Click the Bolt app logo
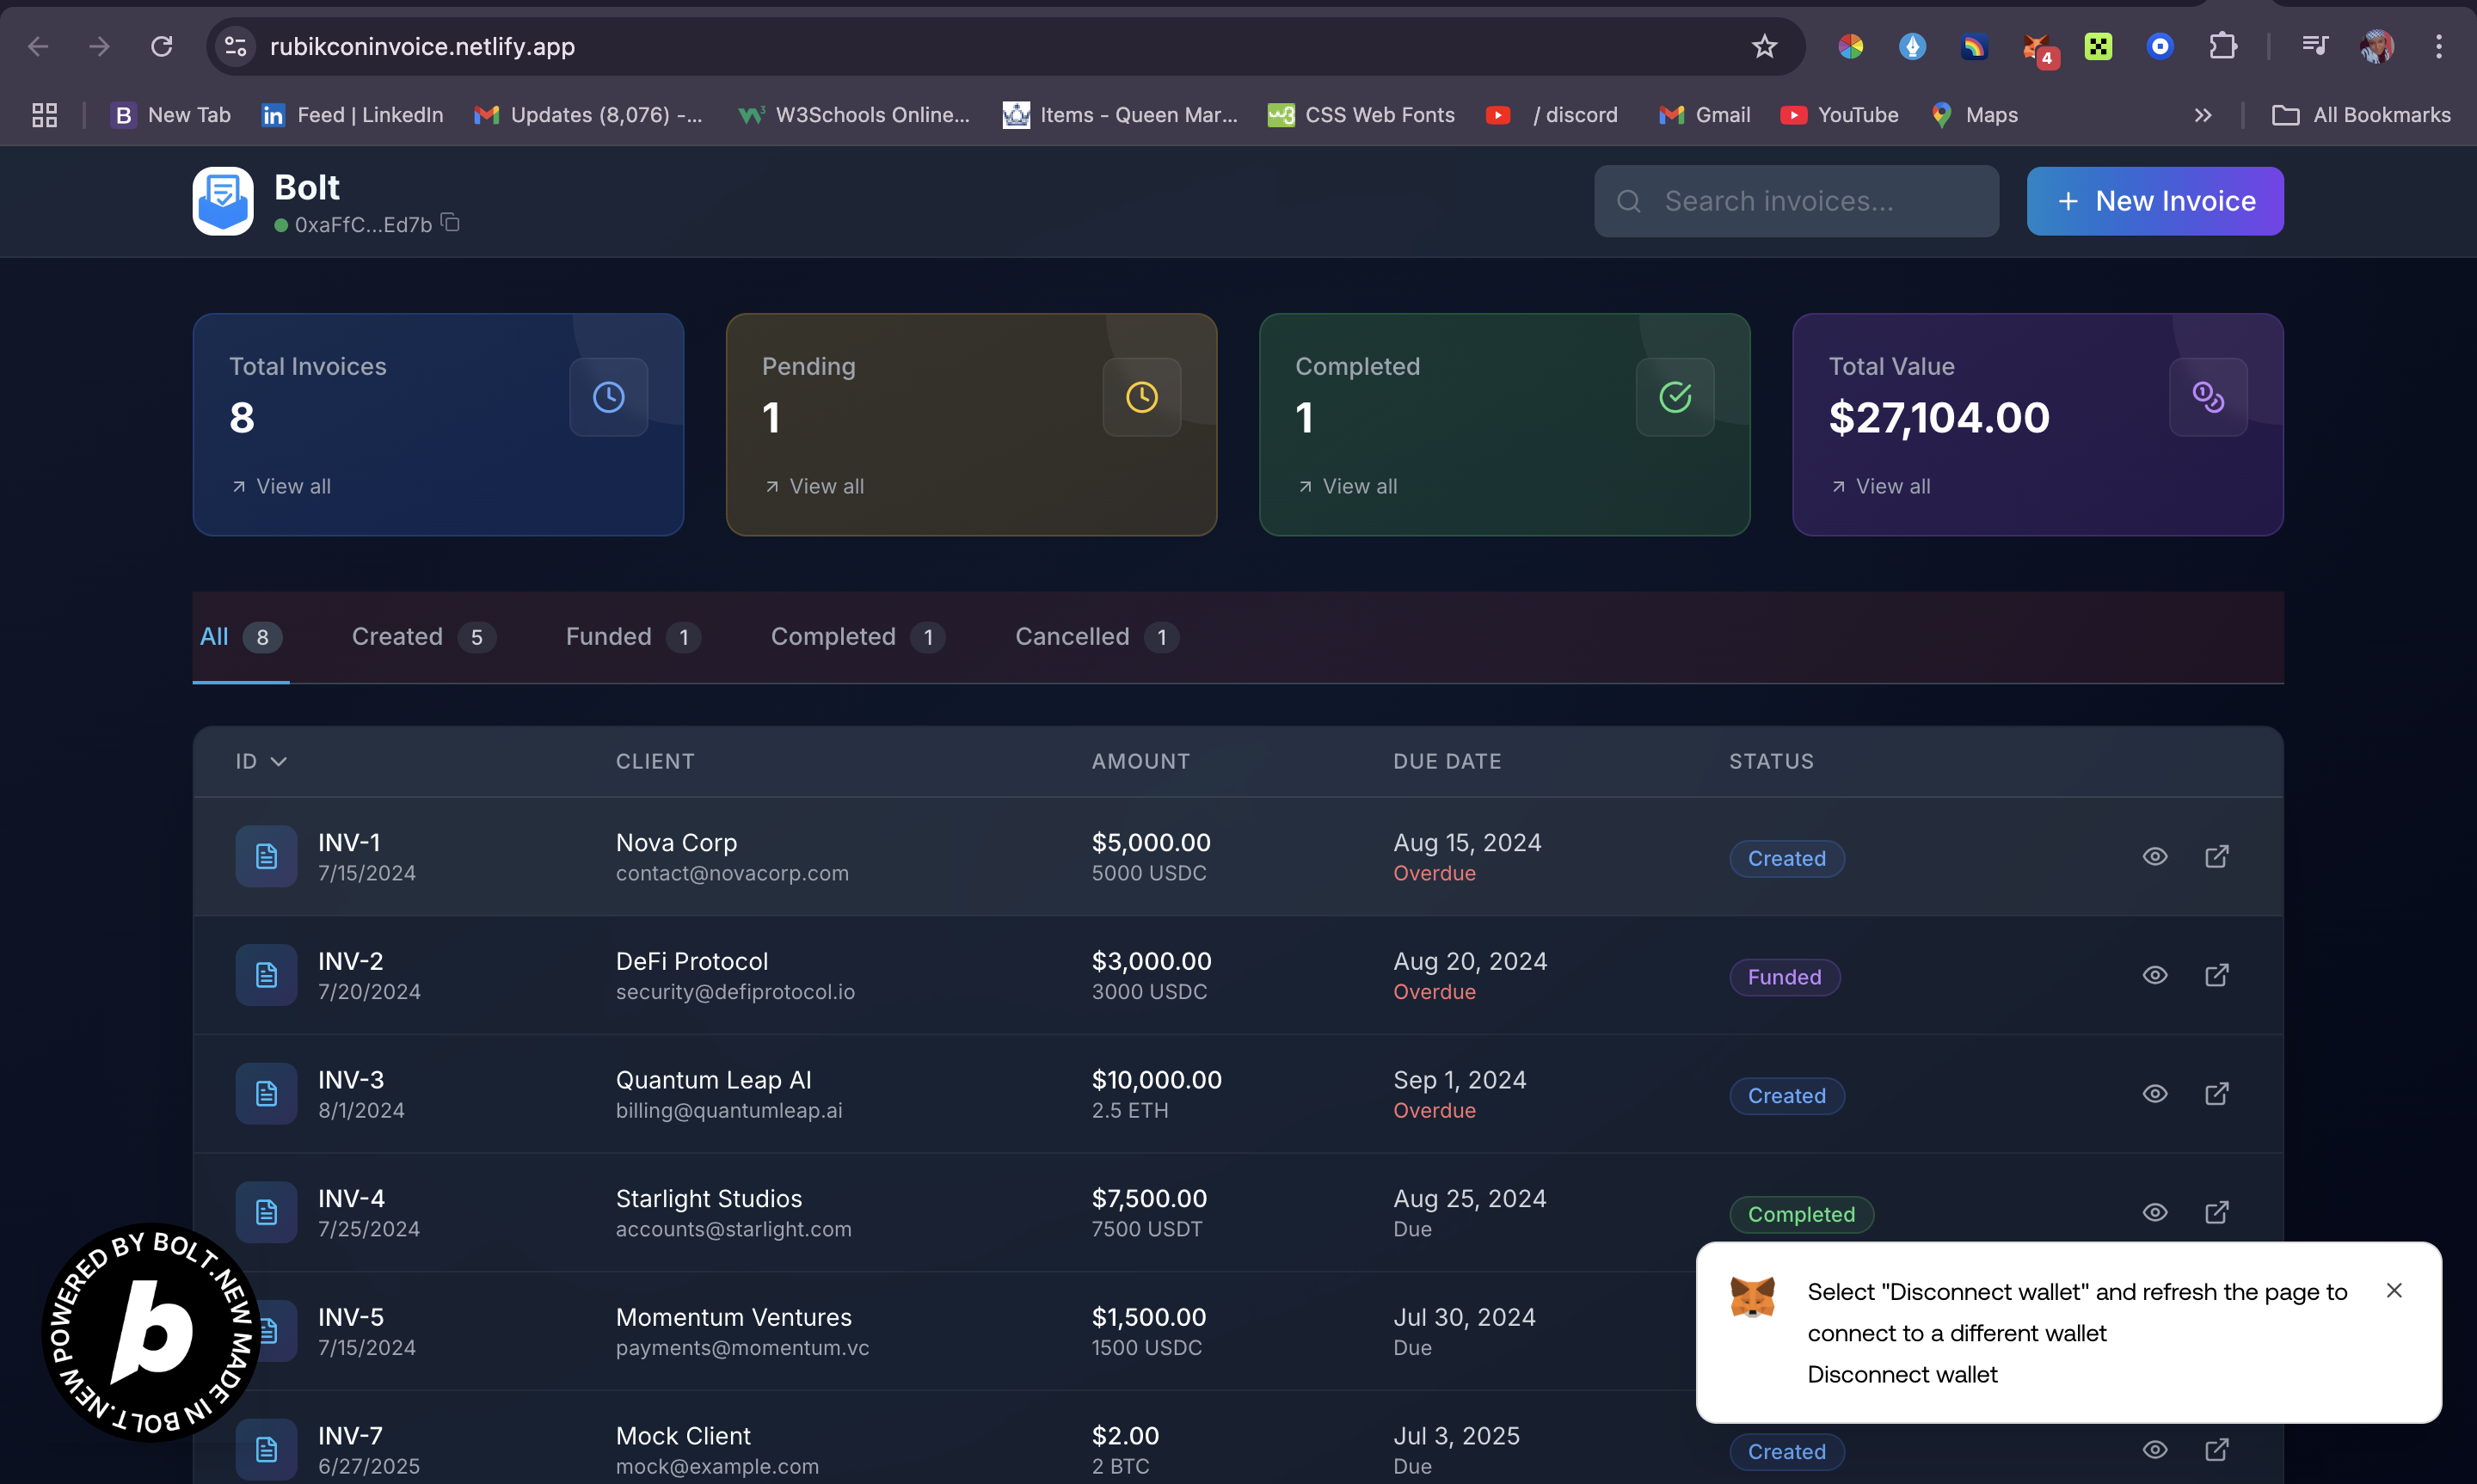This screenshot has height=1484, width=2477. pos(223,201)
